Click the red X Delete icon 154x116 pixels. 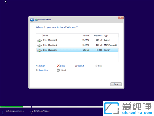[x=59, y=66]
